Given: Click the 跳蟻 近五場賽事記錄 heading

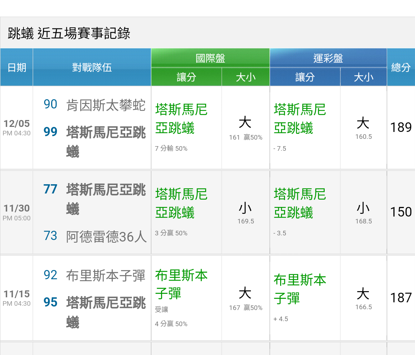Looking at the screenshot, I should (69, 33).
